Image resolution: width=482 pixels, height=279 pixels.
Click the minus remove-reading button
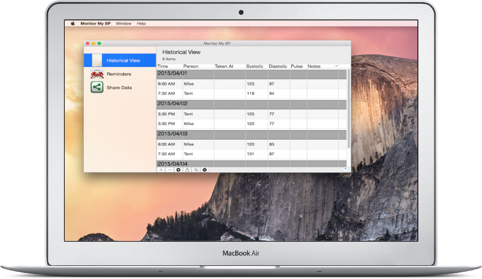tap(170, 170)
